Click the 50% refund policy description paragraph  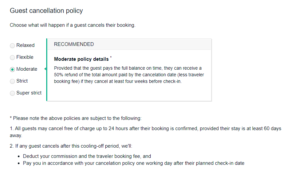click(129, 75)
